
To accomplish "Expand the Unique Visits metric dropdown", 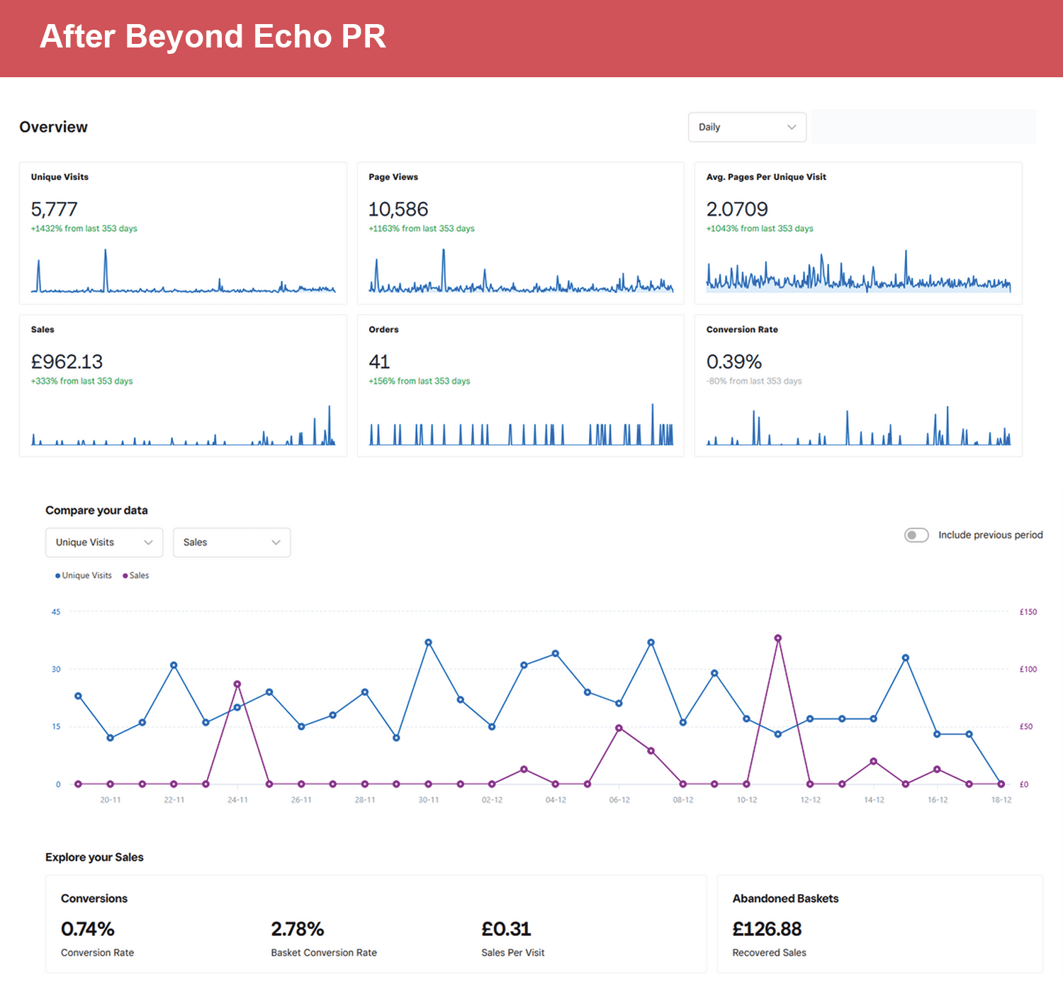I will pyautogui.click(x=104, y=542).
